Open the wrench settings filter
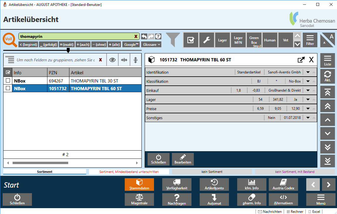The image size is (337, 214). click(x=206, y=40)
